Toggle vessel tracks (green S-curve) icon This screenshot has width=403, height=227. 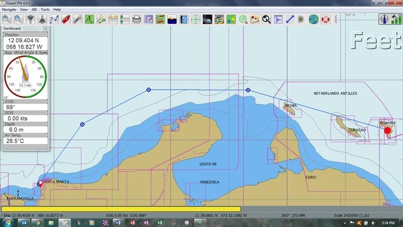(x=160, y=19)
